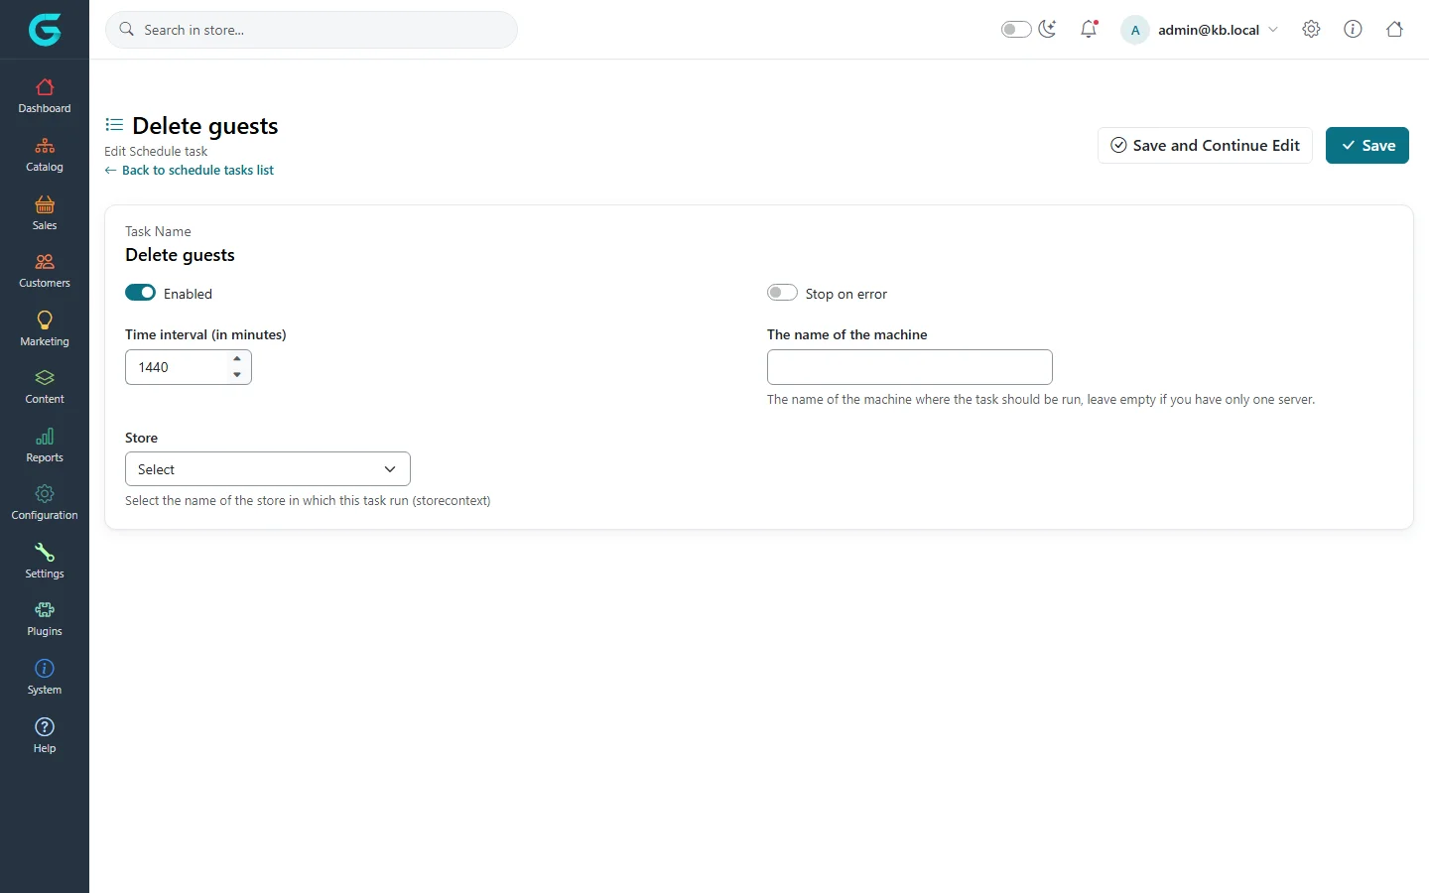Decrease time interval with down arrow
1429x893 pixels.
(x=237, y=375)
